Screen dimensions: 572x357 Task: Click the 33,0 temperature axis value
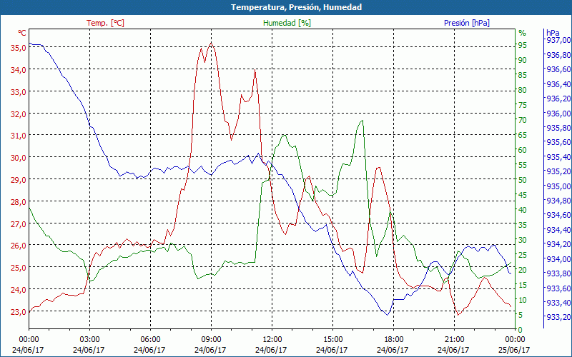click(19, 92)
